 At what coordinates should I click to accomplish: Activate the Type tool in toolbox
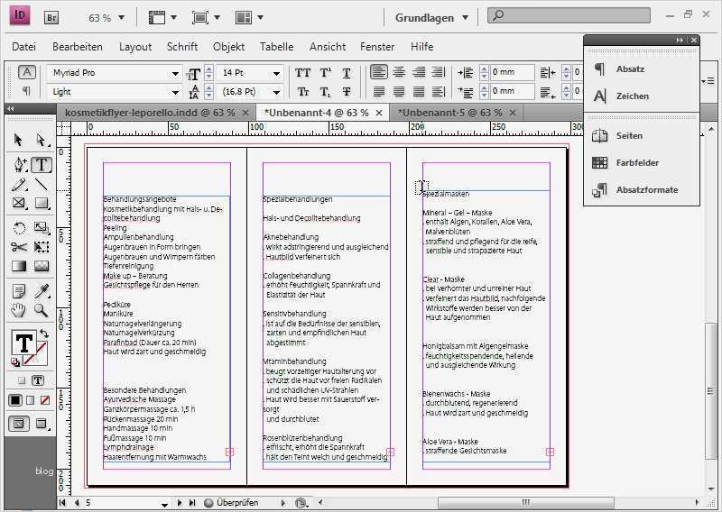coord(42,164)
